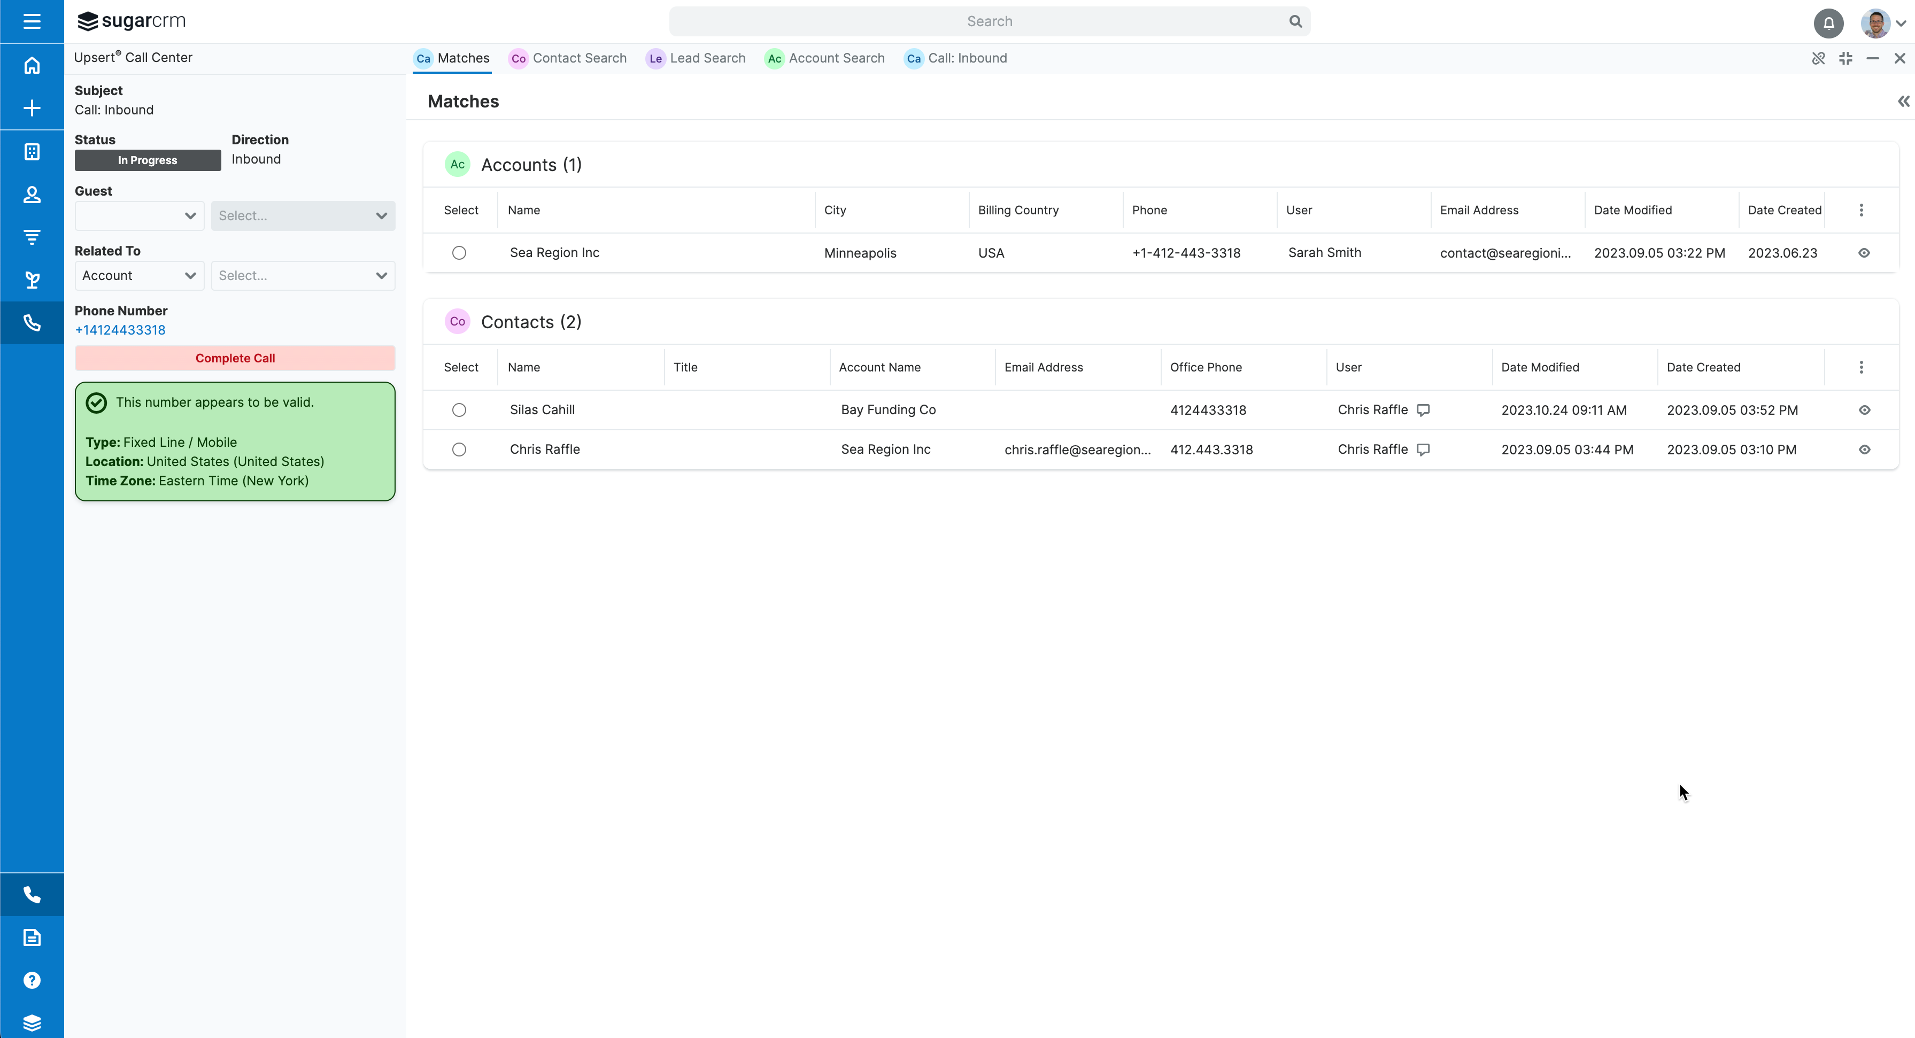Viewport: 1915px width, 1038px height.
Task: Select the Silas Cahill contact radio button
Action: 459,410
